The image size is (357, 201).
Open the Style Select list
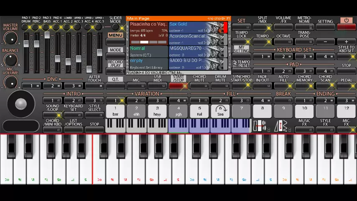tap(94, 115)
